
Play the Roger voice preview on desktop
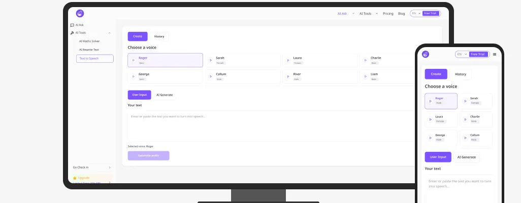point(133,60)
